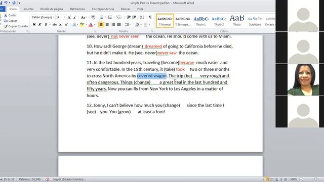
Task: Select justify alignment
Action: coord(119,25)
